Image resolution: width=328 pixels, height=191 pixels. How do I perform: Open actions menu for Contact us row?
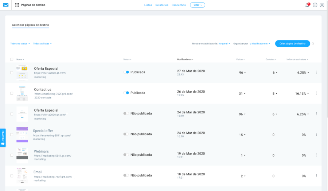(x=316, y=93)
